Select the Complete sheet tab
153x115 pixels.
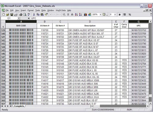(19, 106)
